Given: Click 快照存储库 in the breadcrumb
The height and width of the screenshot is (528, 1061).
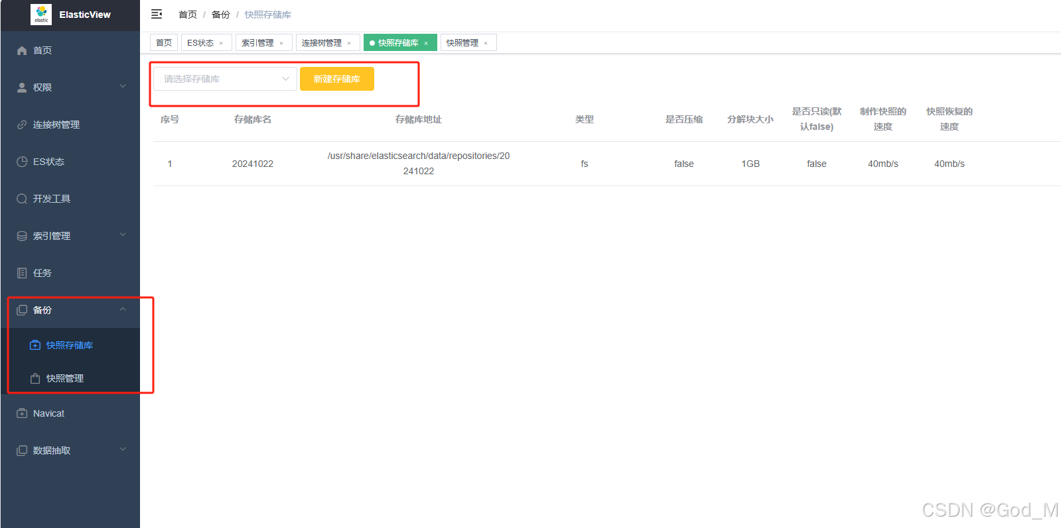Looking at the screenshot, I should tap(268, 15).
